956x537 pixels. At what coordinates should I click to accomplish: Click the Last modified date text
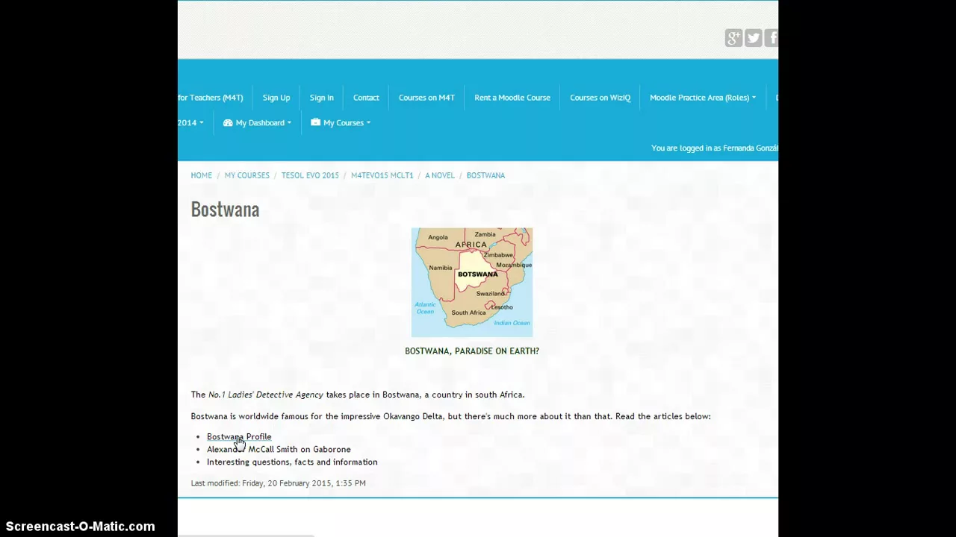click(x=278, y=483)
